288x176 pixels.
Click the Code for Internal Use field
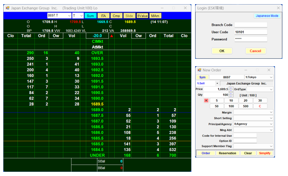(245, 136)
